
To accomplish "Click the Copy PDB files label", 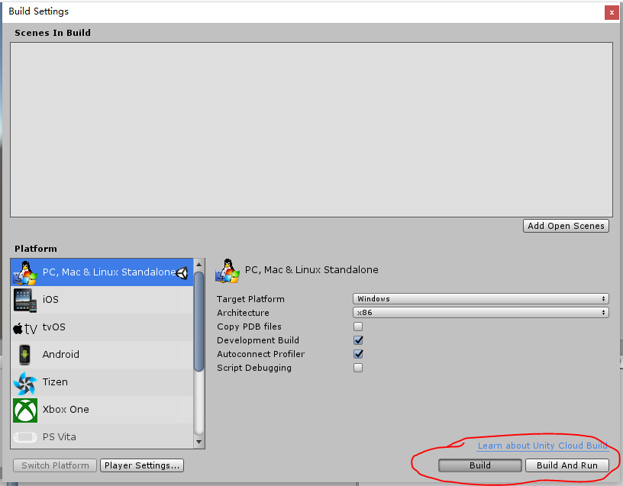I will click(249, 327).
